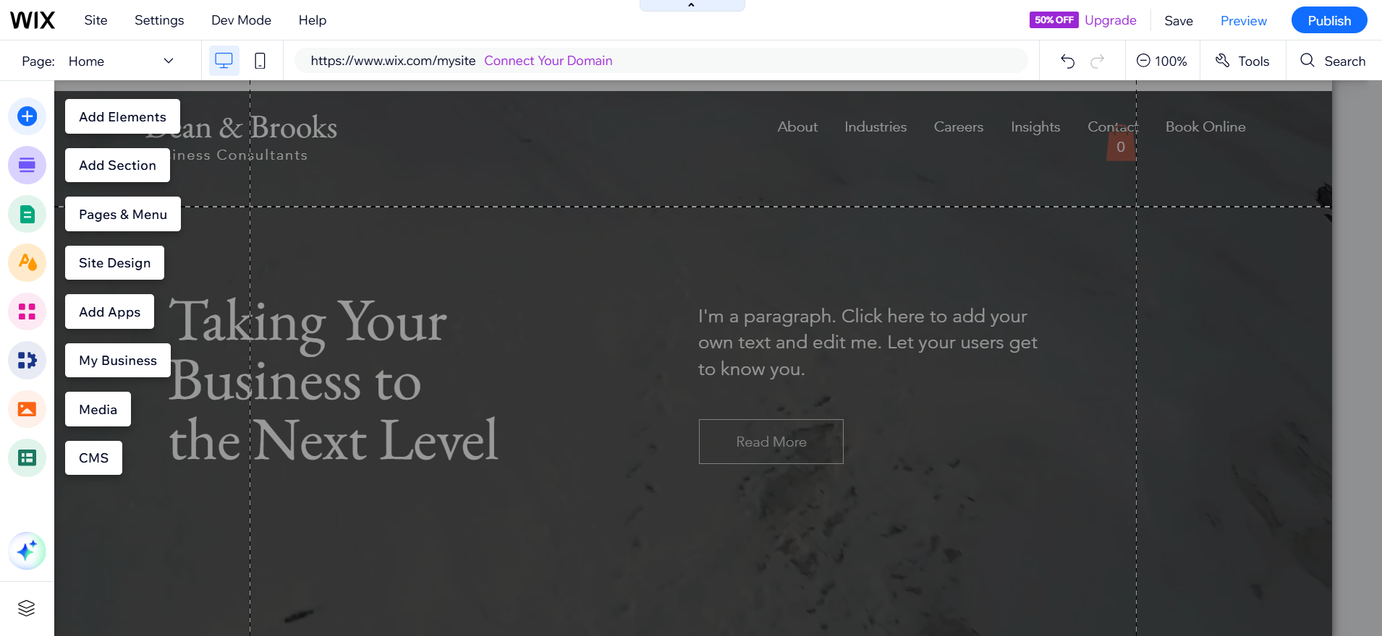
Task: Select the Business Consultants subtitle text
Action: click(239, 155)
